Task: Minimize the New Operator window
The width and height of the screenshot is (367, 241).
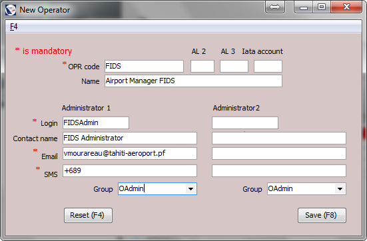Action: coord(303,7)
